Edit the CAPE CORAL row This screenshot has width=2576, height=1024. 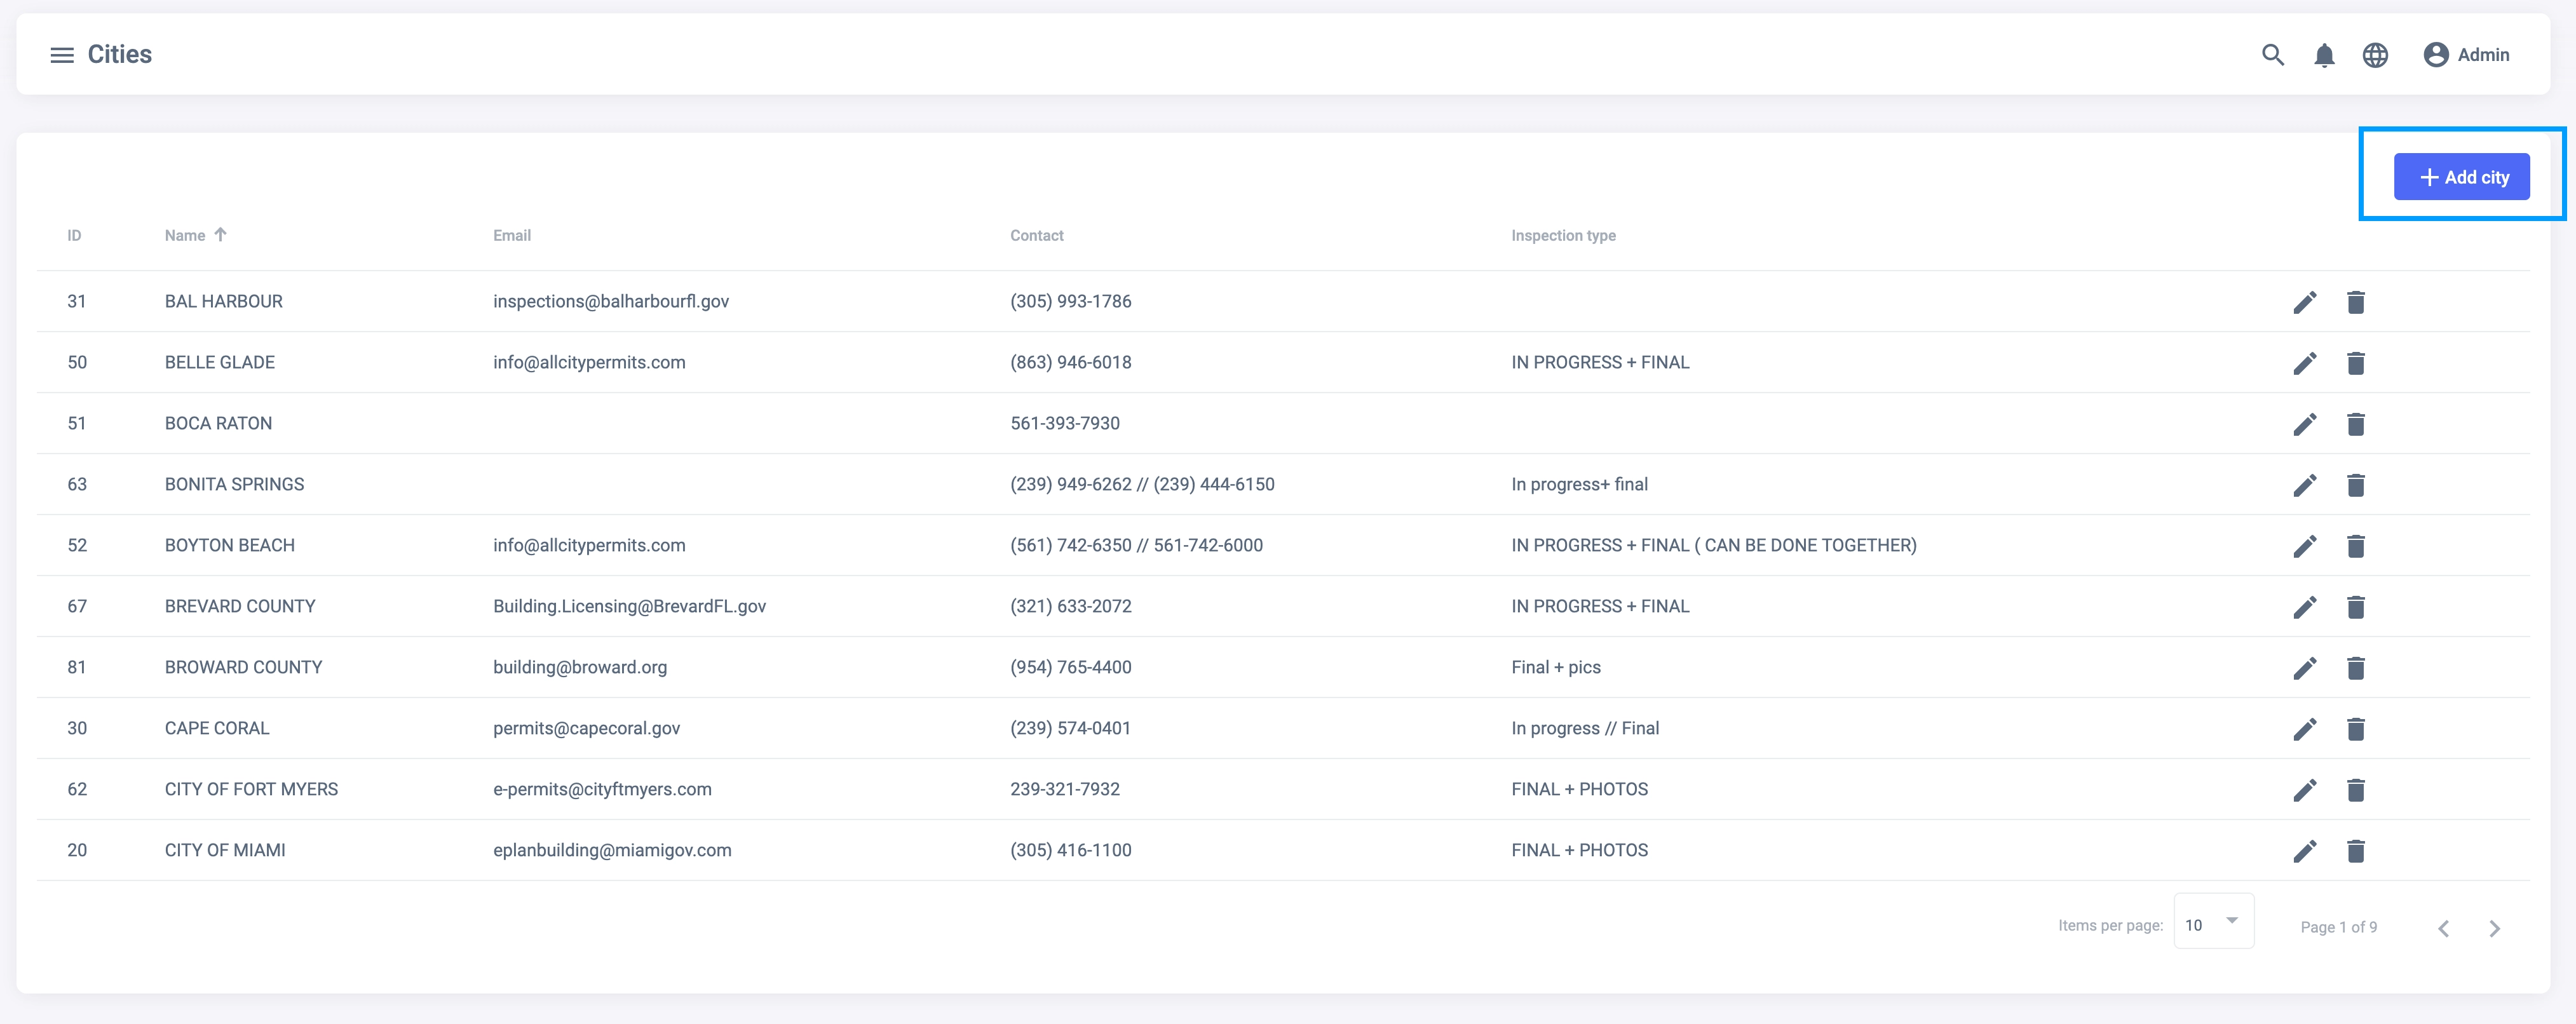(2304, 729)
